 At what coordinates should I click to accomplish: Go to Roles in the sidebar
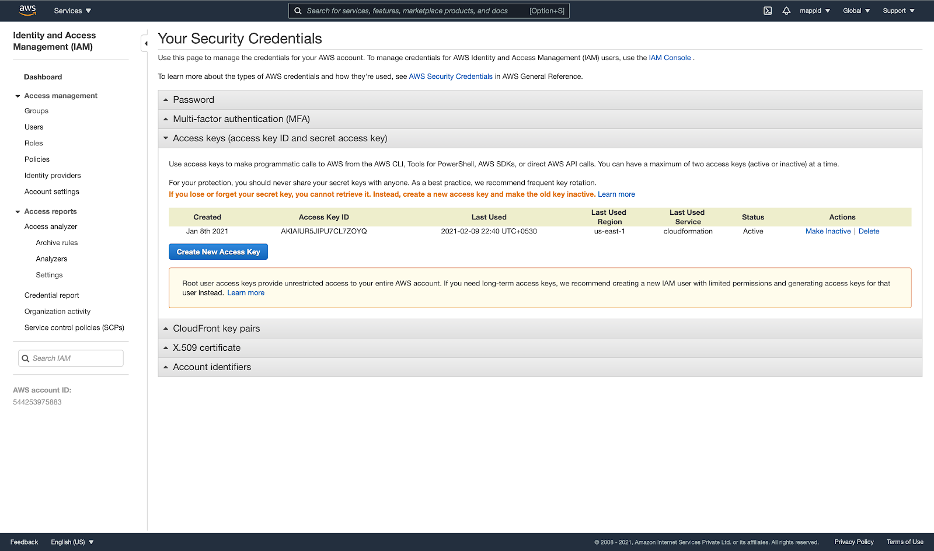(x=33, y=143)
